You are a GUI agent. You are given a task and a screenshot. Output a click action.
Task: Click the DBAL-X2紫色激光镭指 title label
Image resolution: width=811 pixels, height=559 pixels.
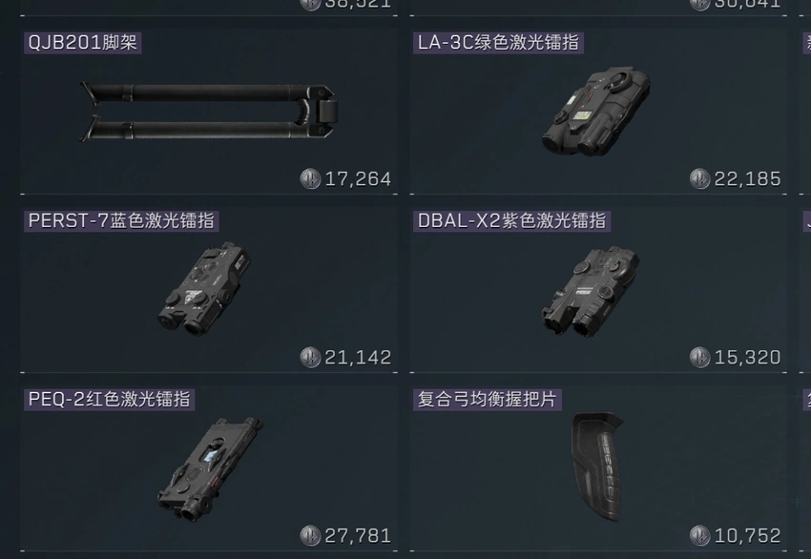[x=511, y=220]
